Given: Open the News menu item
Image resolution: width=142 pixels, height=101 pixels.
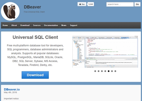Looking at the screenshot, I should pyautogui.click(x=64, y=25).
